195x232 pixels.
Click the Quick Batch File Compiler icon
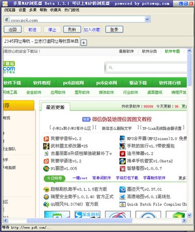(x=122, y=204)
